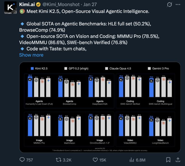Share the tweet via share icon
Viewport: 185px width, 166px height.
[178, 160]
